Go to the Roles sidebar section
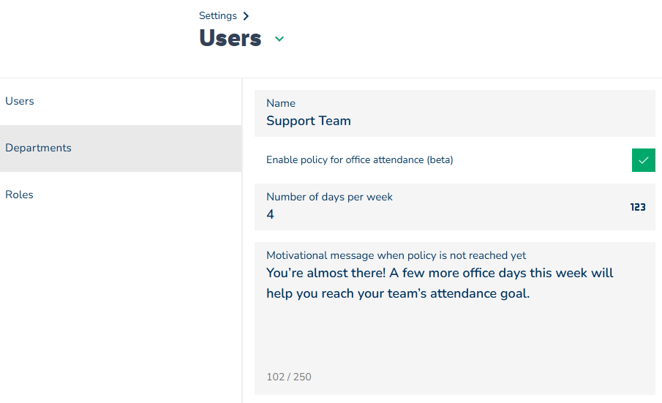Image resolution: width=662 pixels, height=403 pixels. (20, 195)
